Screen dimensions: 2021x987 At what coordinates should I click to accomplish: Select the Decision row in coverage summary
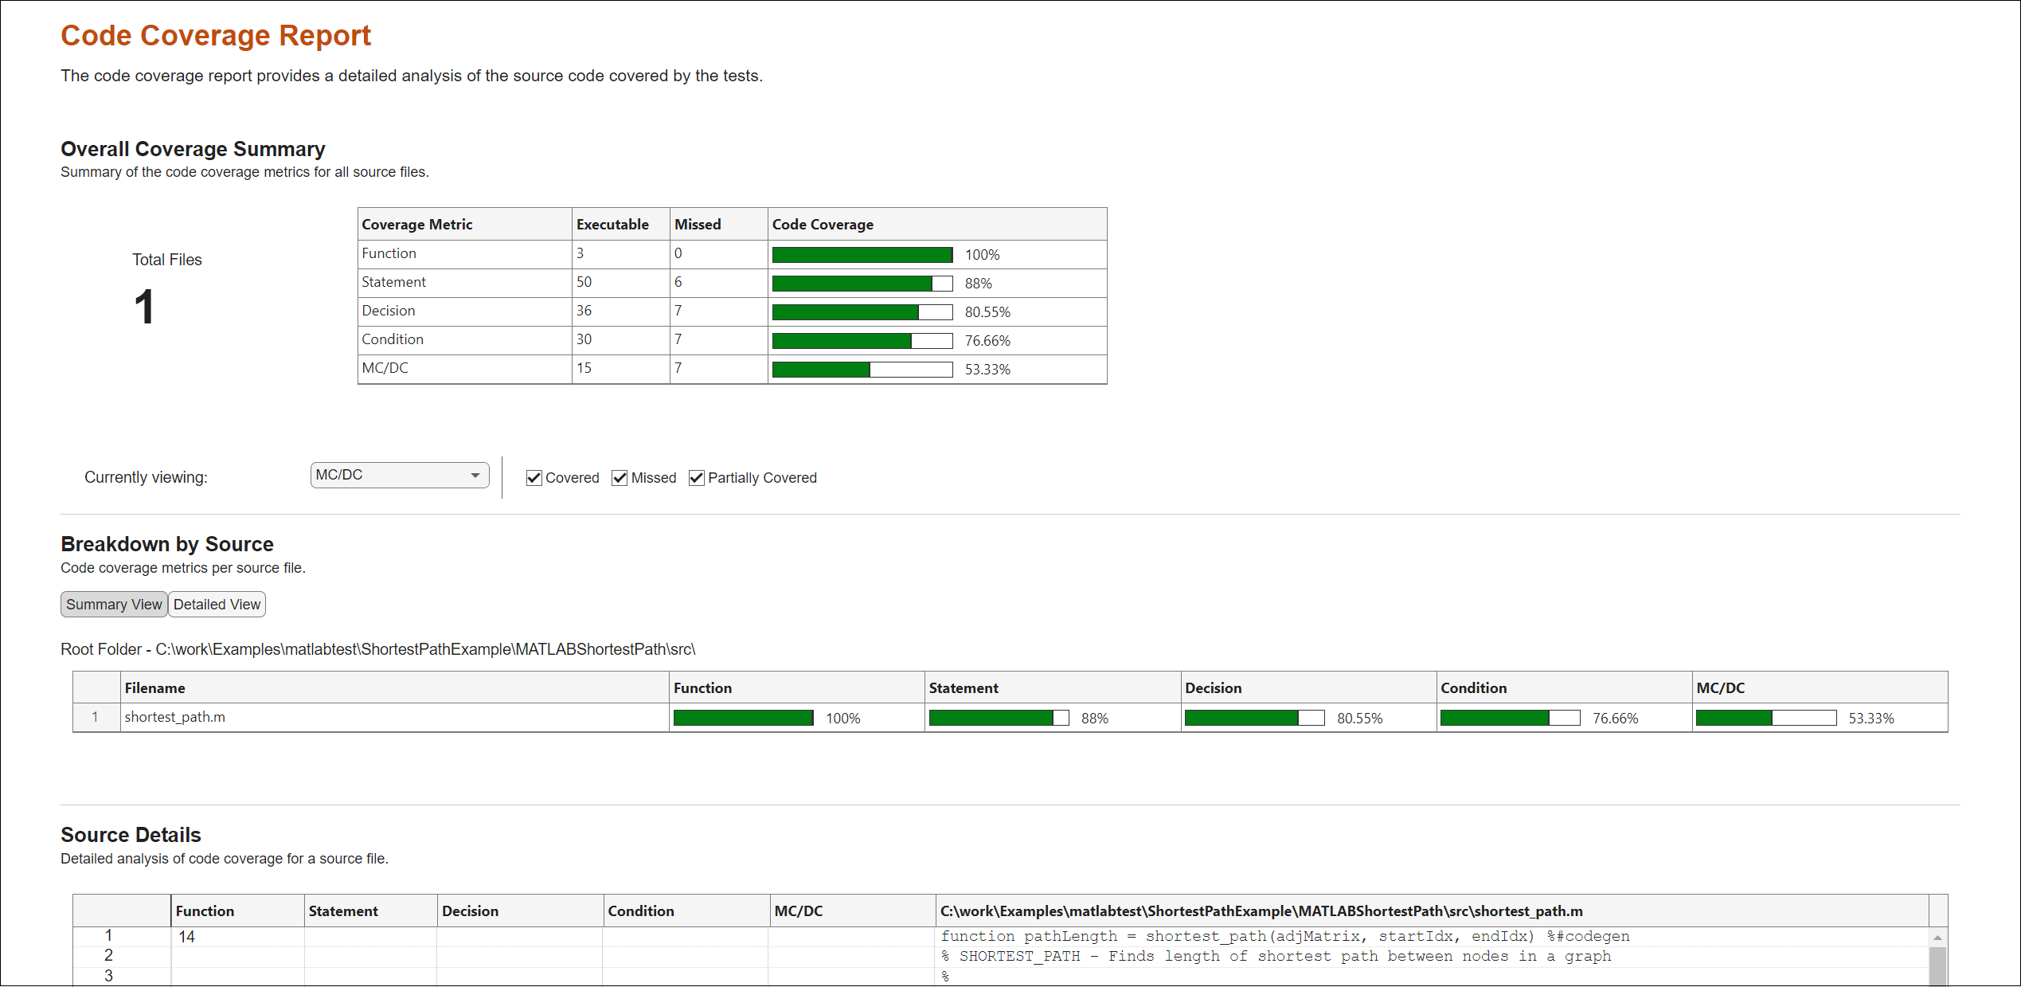click(x=389, y=311)
